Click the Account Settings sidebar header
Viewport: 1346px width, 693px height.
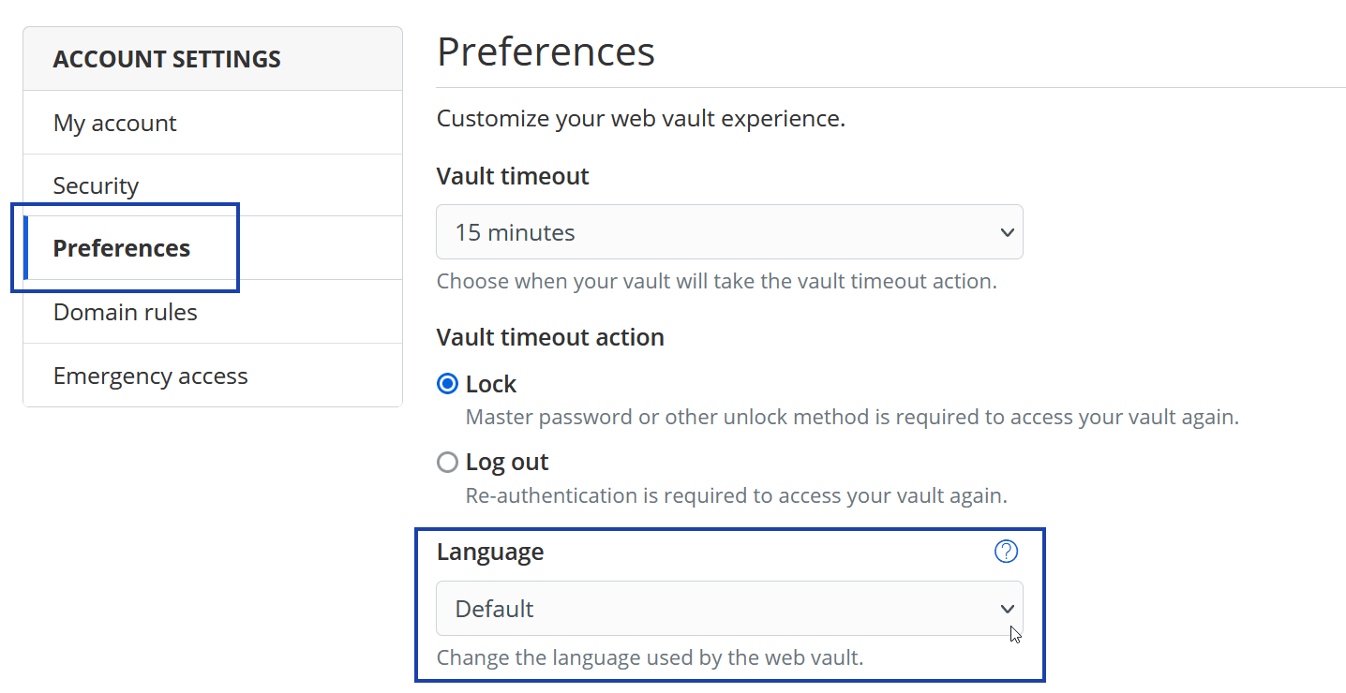pos(167,59)
